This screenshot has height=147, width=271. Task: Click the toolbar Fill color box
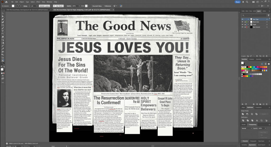[2, 70]
